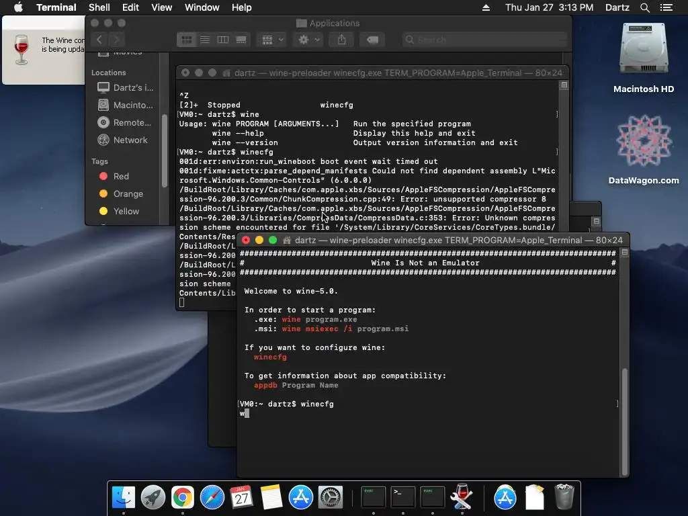Click the front Terminal window title bar
688x516 pixels.
coord(433,240)
